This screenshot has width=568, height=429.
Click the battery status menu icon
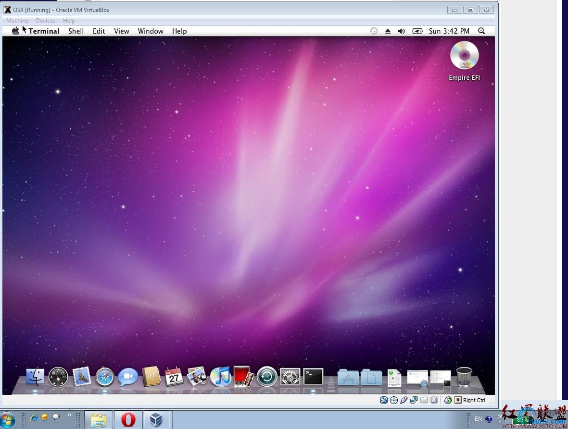tap(417, 31)
